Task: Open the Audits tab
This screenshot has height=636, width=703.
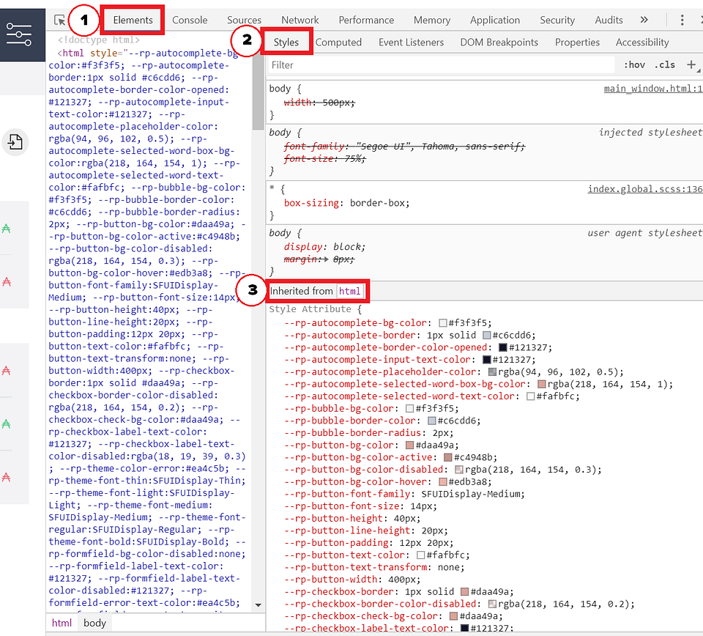Action: [x=609, y=21]
